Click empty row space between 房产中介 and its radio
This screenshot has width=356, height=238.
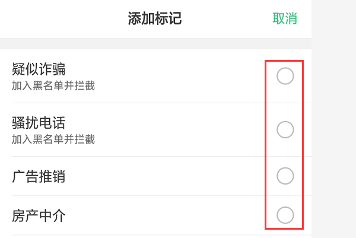(x=178, y=216)
